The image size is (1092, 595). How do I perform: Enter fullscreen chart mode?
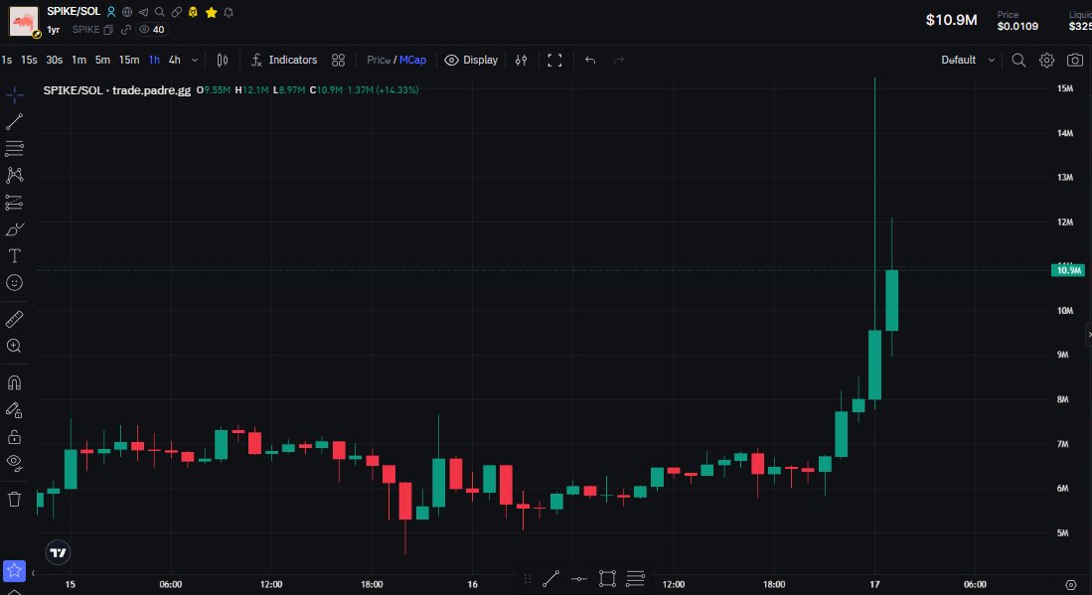click(x=554, y=61)
